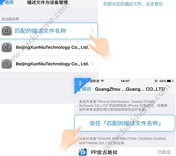Select second BeijingXunNiuTechnology Co., Ltd. row
The height and width of the screenshot is (156, 176).
[49, 64]
